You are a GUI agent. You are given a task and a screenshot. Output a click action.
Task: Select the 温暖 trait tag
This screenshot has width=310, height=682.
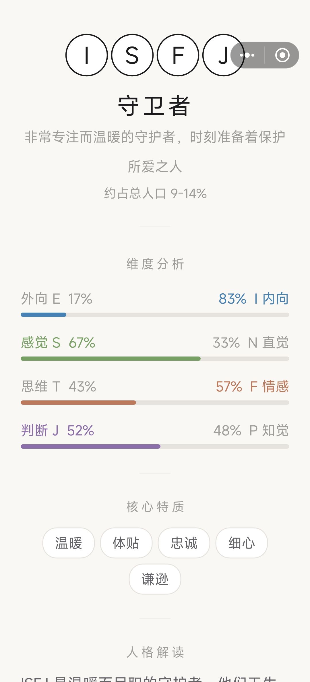coord(69,543)
